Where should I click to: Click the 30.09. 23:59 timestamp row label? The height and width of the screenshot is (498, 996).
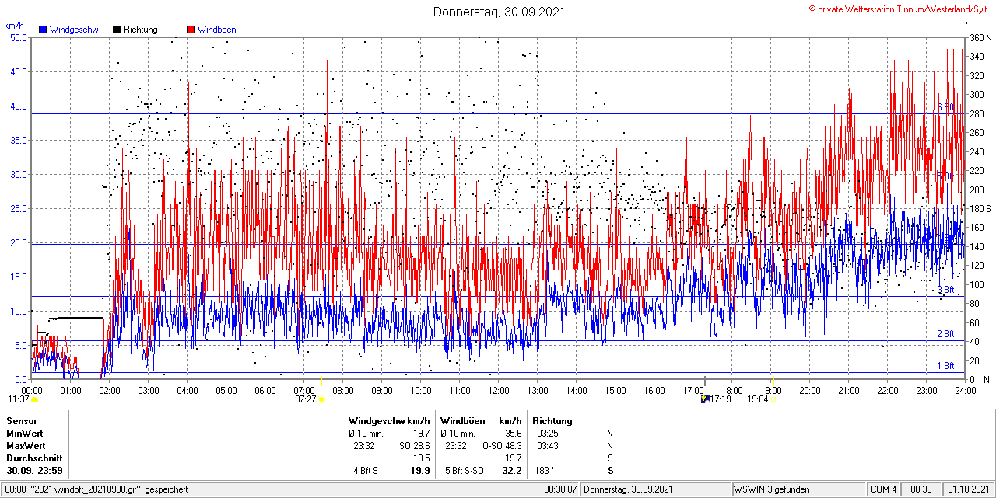[35, 471]
